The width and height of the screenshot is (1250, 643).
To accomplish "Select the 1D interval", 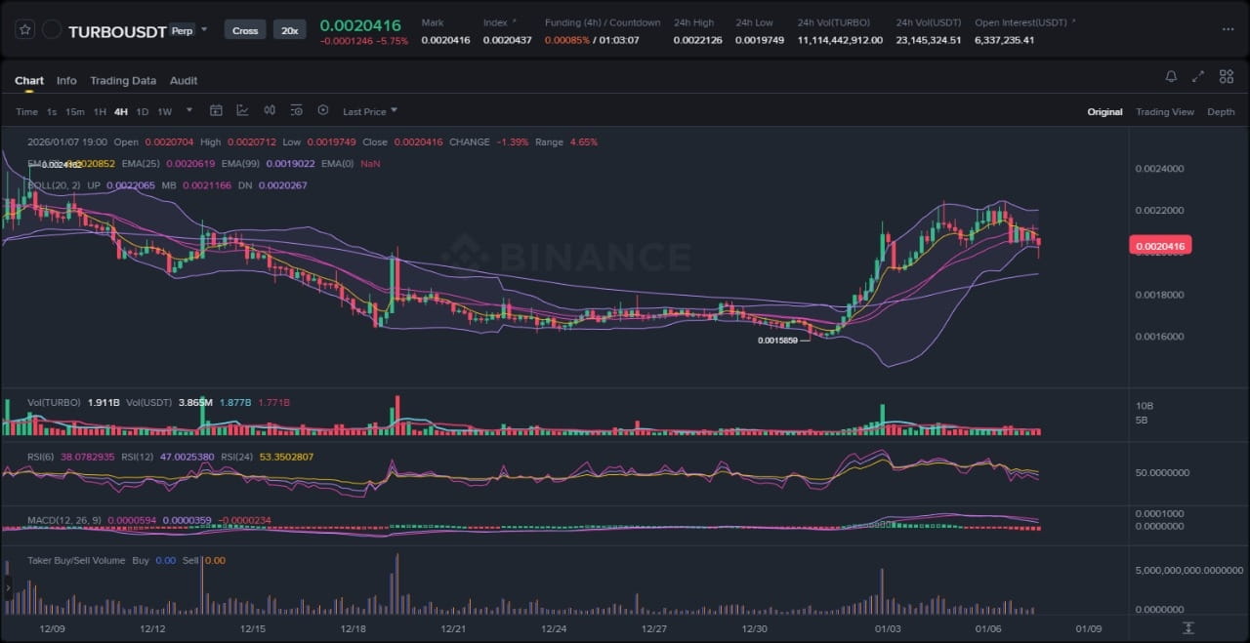I will [143, 112].
